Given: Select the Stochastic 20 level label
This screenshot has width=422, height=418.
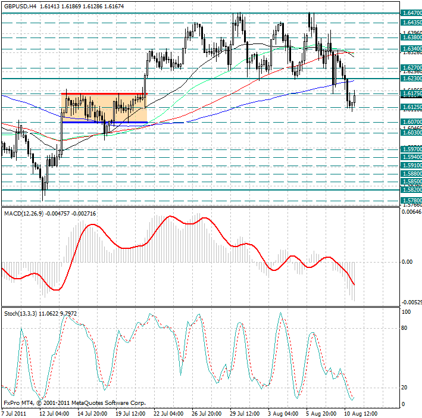Looking at the screenshot, I should 406,388.
